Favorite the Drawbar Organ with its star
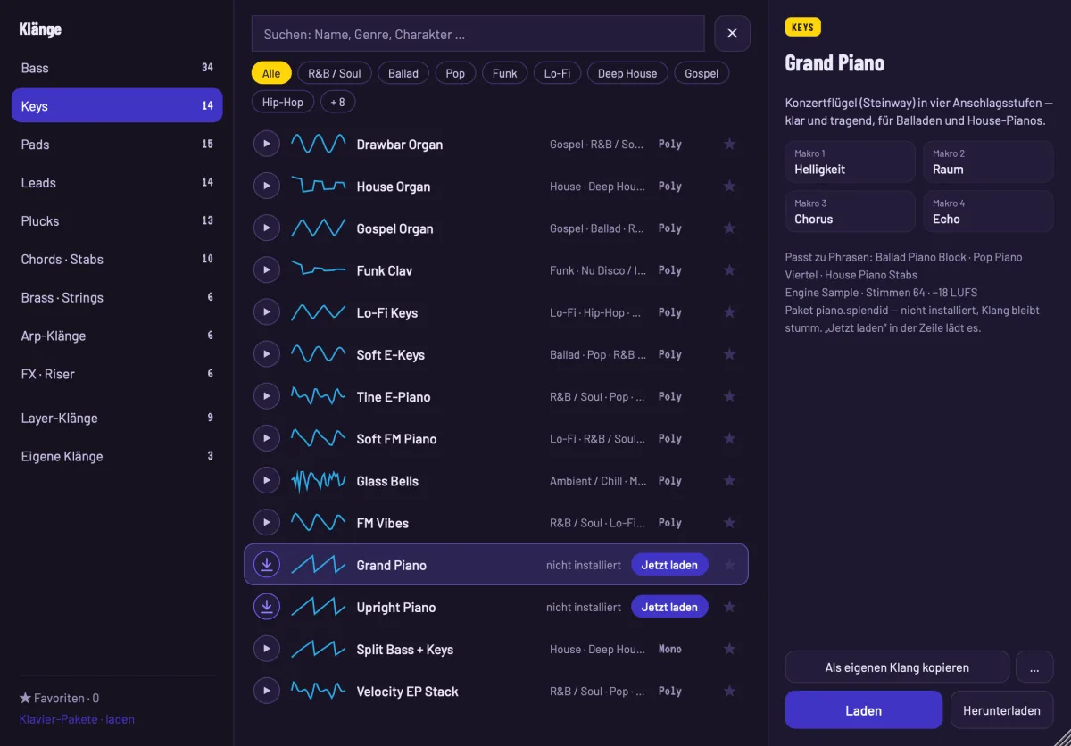Screen dimensions: 1071x746 pos(729,144)
